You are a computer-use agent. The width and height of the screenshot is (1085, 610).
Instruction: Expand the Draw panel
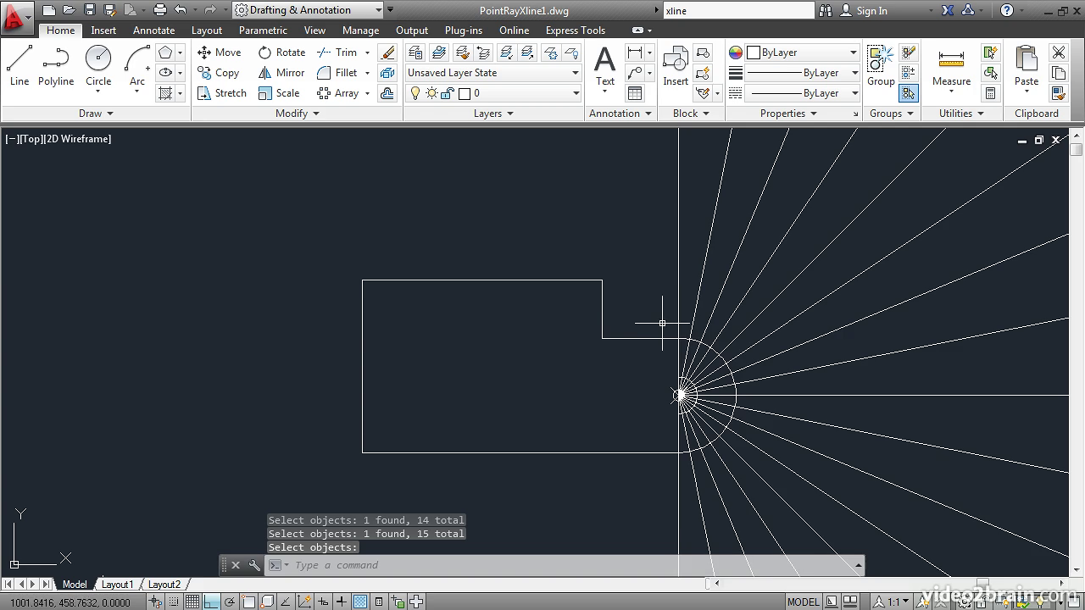coord(96,114)
